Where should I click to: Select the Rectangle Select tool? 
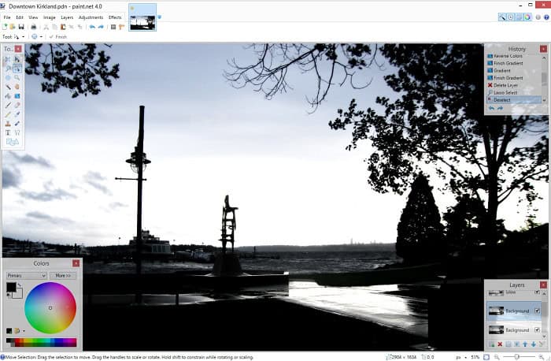pos(8,59)
